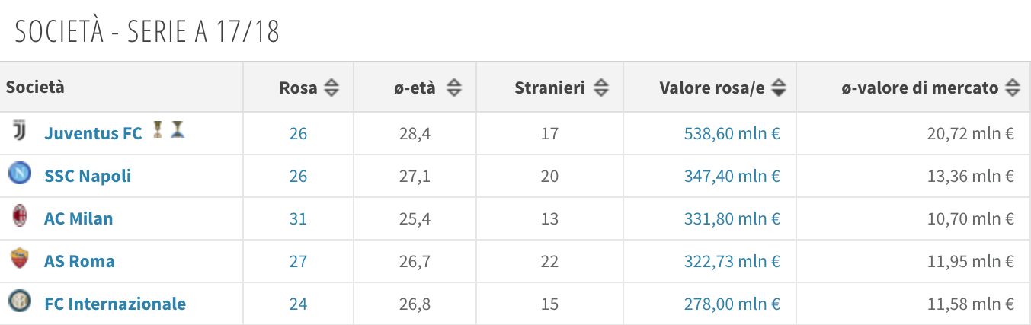
Task: Click the blue trophy icon beside Juventus
Action: click(177, 130)
